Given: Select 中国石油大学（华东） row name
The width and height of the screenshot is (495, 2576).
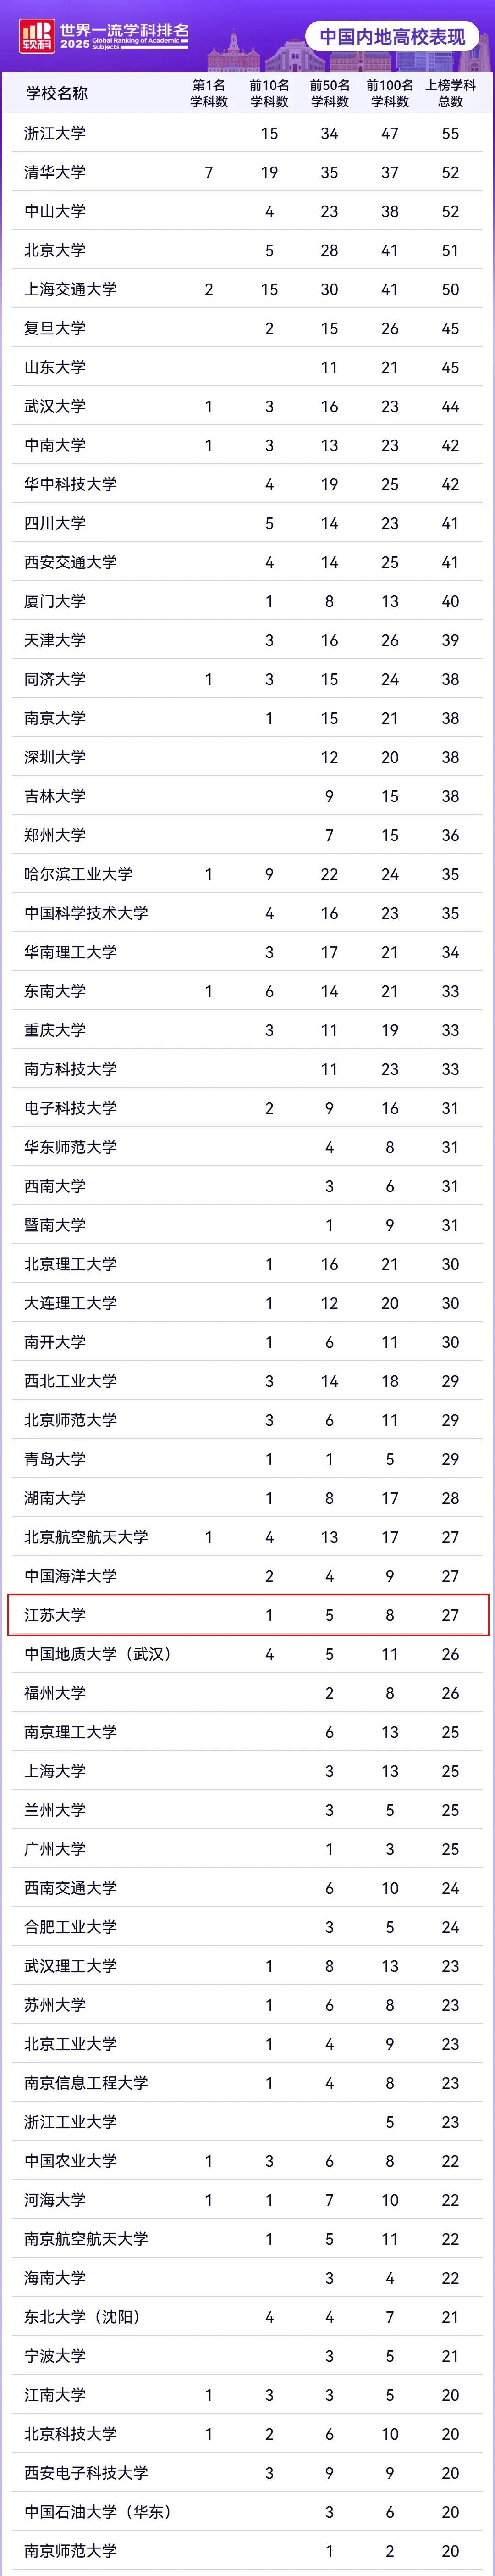Looking at the screenshot, I should [98, 2511].
